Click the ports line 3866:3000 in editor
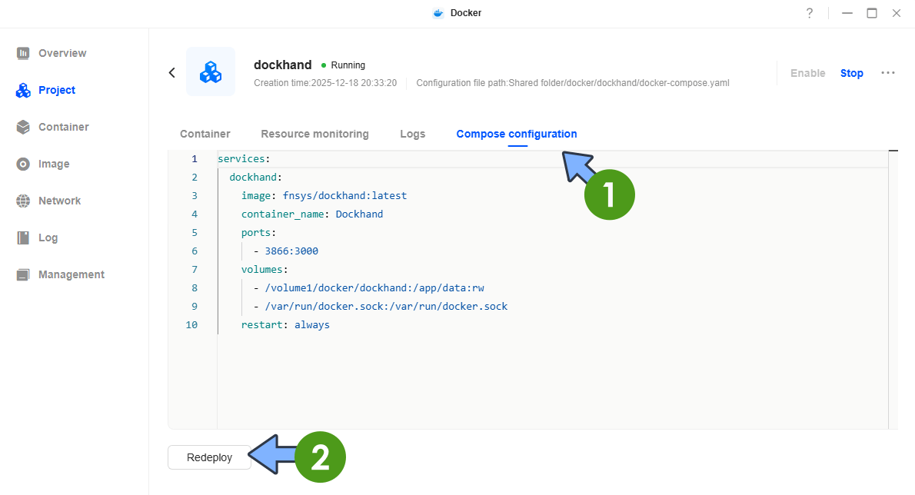915x495 pixels. pyautogui.click(x=291, y=251)
